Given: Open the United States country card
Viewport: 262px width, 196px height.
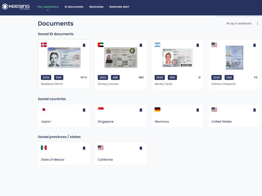Looking at the screenshot, I should tap(234, 116).
